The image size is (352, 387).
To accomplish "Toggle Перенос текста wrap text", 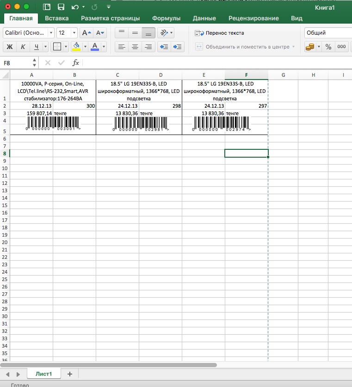I will pos(219,33).
